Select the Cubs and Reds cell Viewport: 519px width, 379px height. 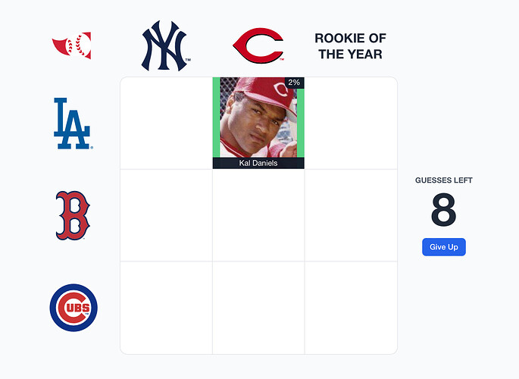pos(258,308)
